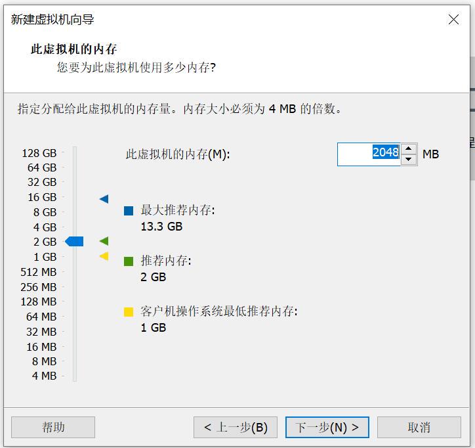Click the 32 MB slider label
Image resolution: width=475 pixels, height=448 pixels.
[x=41, y=332]
